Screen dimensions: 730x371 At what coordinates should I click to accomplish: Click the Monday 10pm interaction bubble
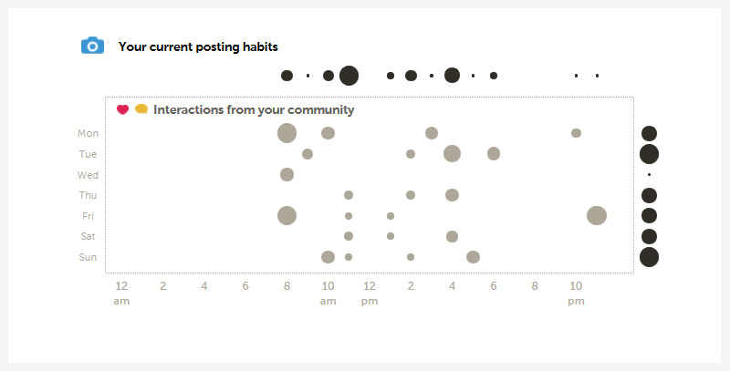(x=576, y=133)
